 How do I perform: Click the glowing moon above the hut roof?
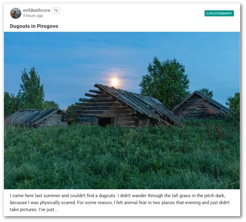pyautogui.click(x=115, y=82)
